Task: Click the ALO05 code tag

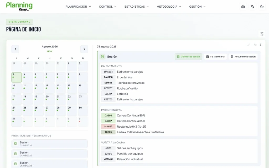Action: pos(108,132)
